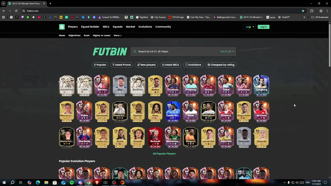Open Brave browser from the taskbar
Screen dimensions: 331x186
(97, 183)
